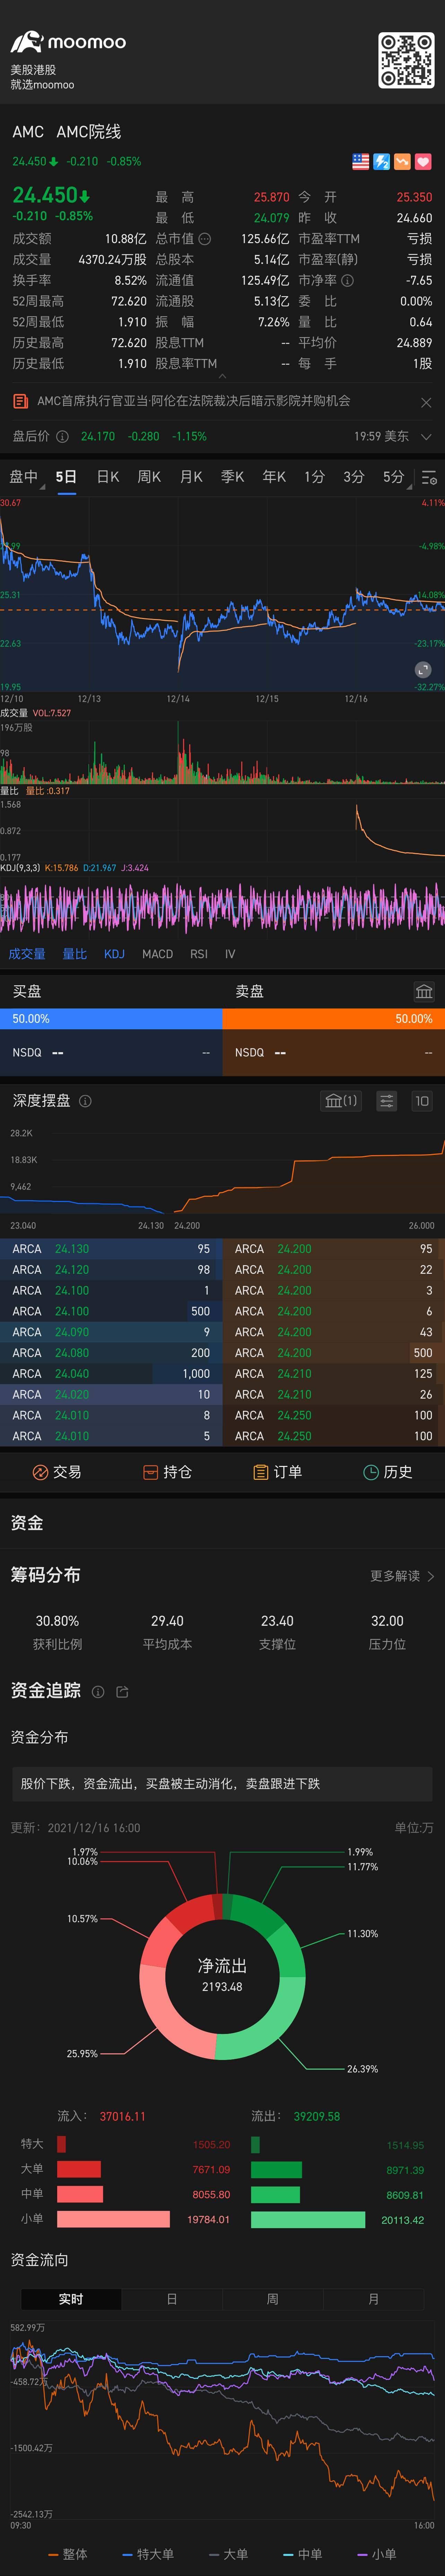This screenshot has width=445, height=2576.
Task: Tap the 小单 inflow bar 19784.01
Action: tap(113, 2219)
